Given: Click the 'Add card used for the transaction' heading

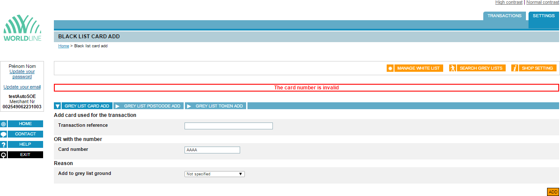Looking at the screenshot, I should coord(95,115).
